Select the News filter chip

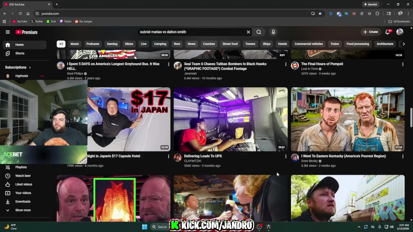pos(192,44)
